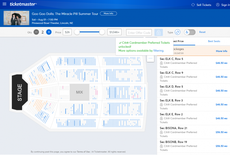The height and width of the screenshot is (155, 230).
Task: Click the Reset filters link
Action: click(202, 32)
